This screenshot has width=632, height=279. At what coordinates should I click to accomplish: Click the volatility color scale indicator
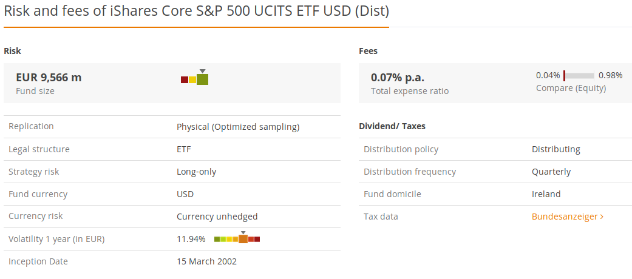(237, 239)
